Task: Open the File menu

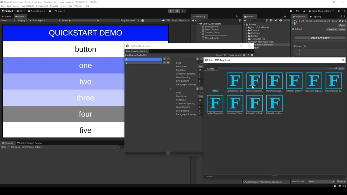Action: tap(3, 6)
